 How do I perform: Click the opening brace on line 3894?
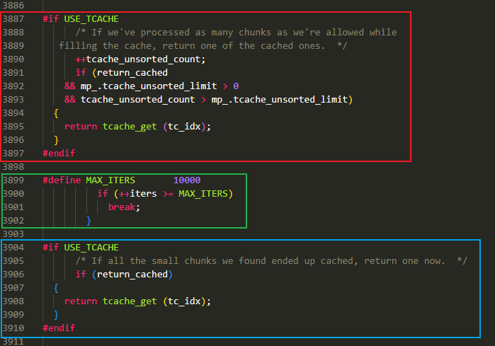coord(56,113)
